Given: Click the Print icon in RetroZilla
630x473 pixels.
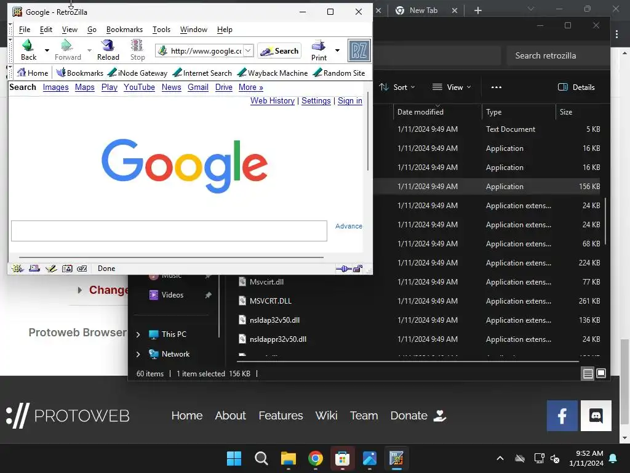Looking at the screenshot, I should coord(319,51).
